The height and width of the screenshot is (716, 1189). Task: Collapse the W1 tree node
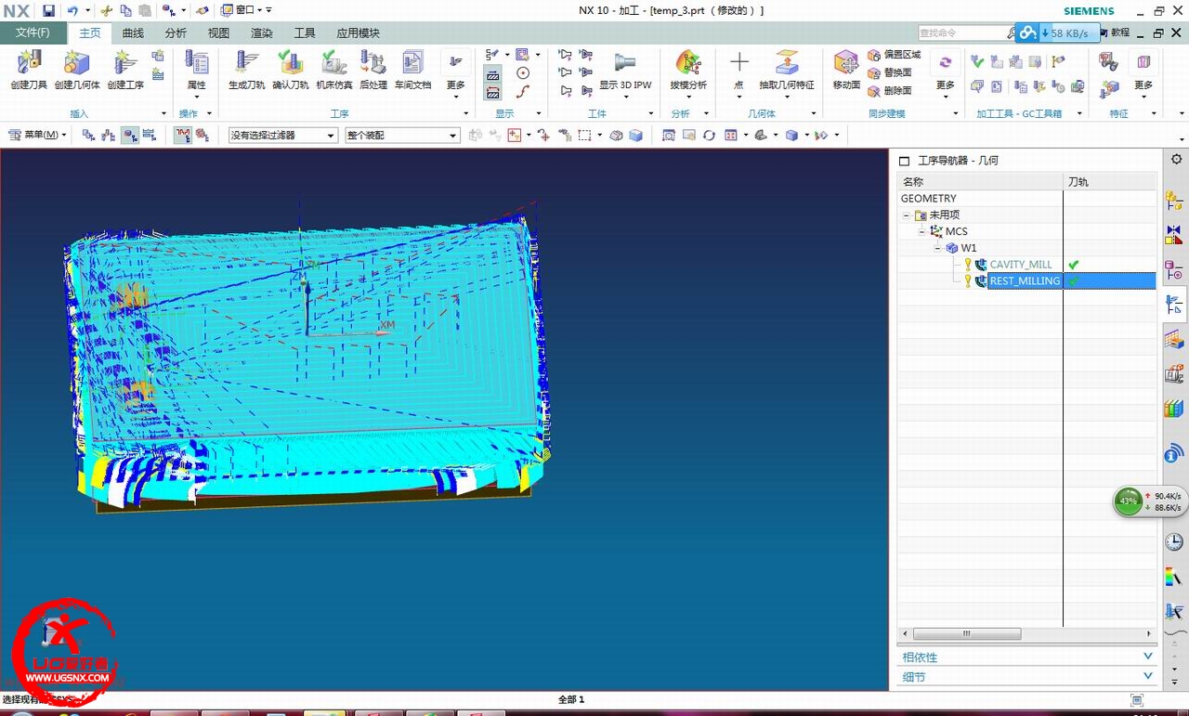click(x=938, y=248)
